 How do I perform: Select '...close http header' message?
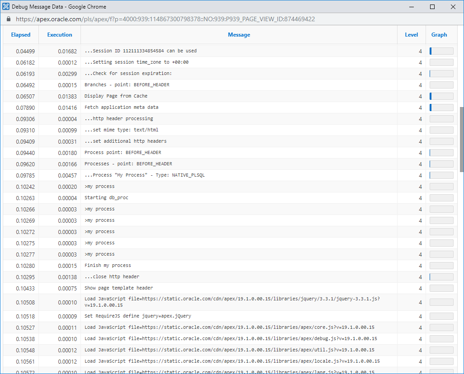coord(112,277)
